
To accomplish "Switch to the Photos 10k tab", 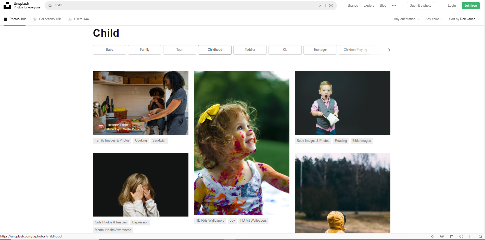I will (15, 19).
